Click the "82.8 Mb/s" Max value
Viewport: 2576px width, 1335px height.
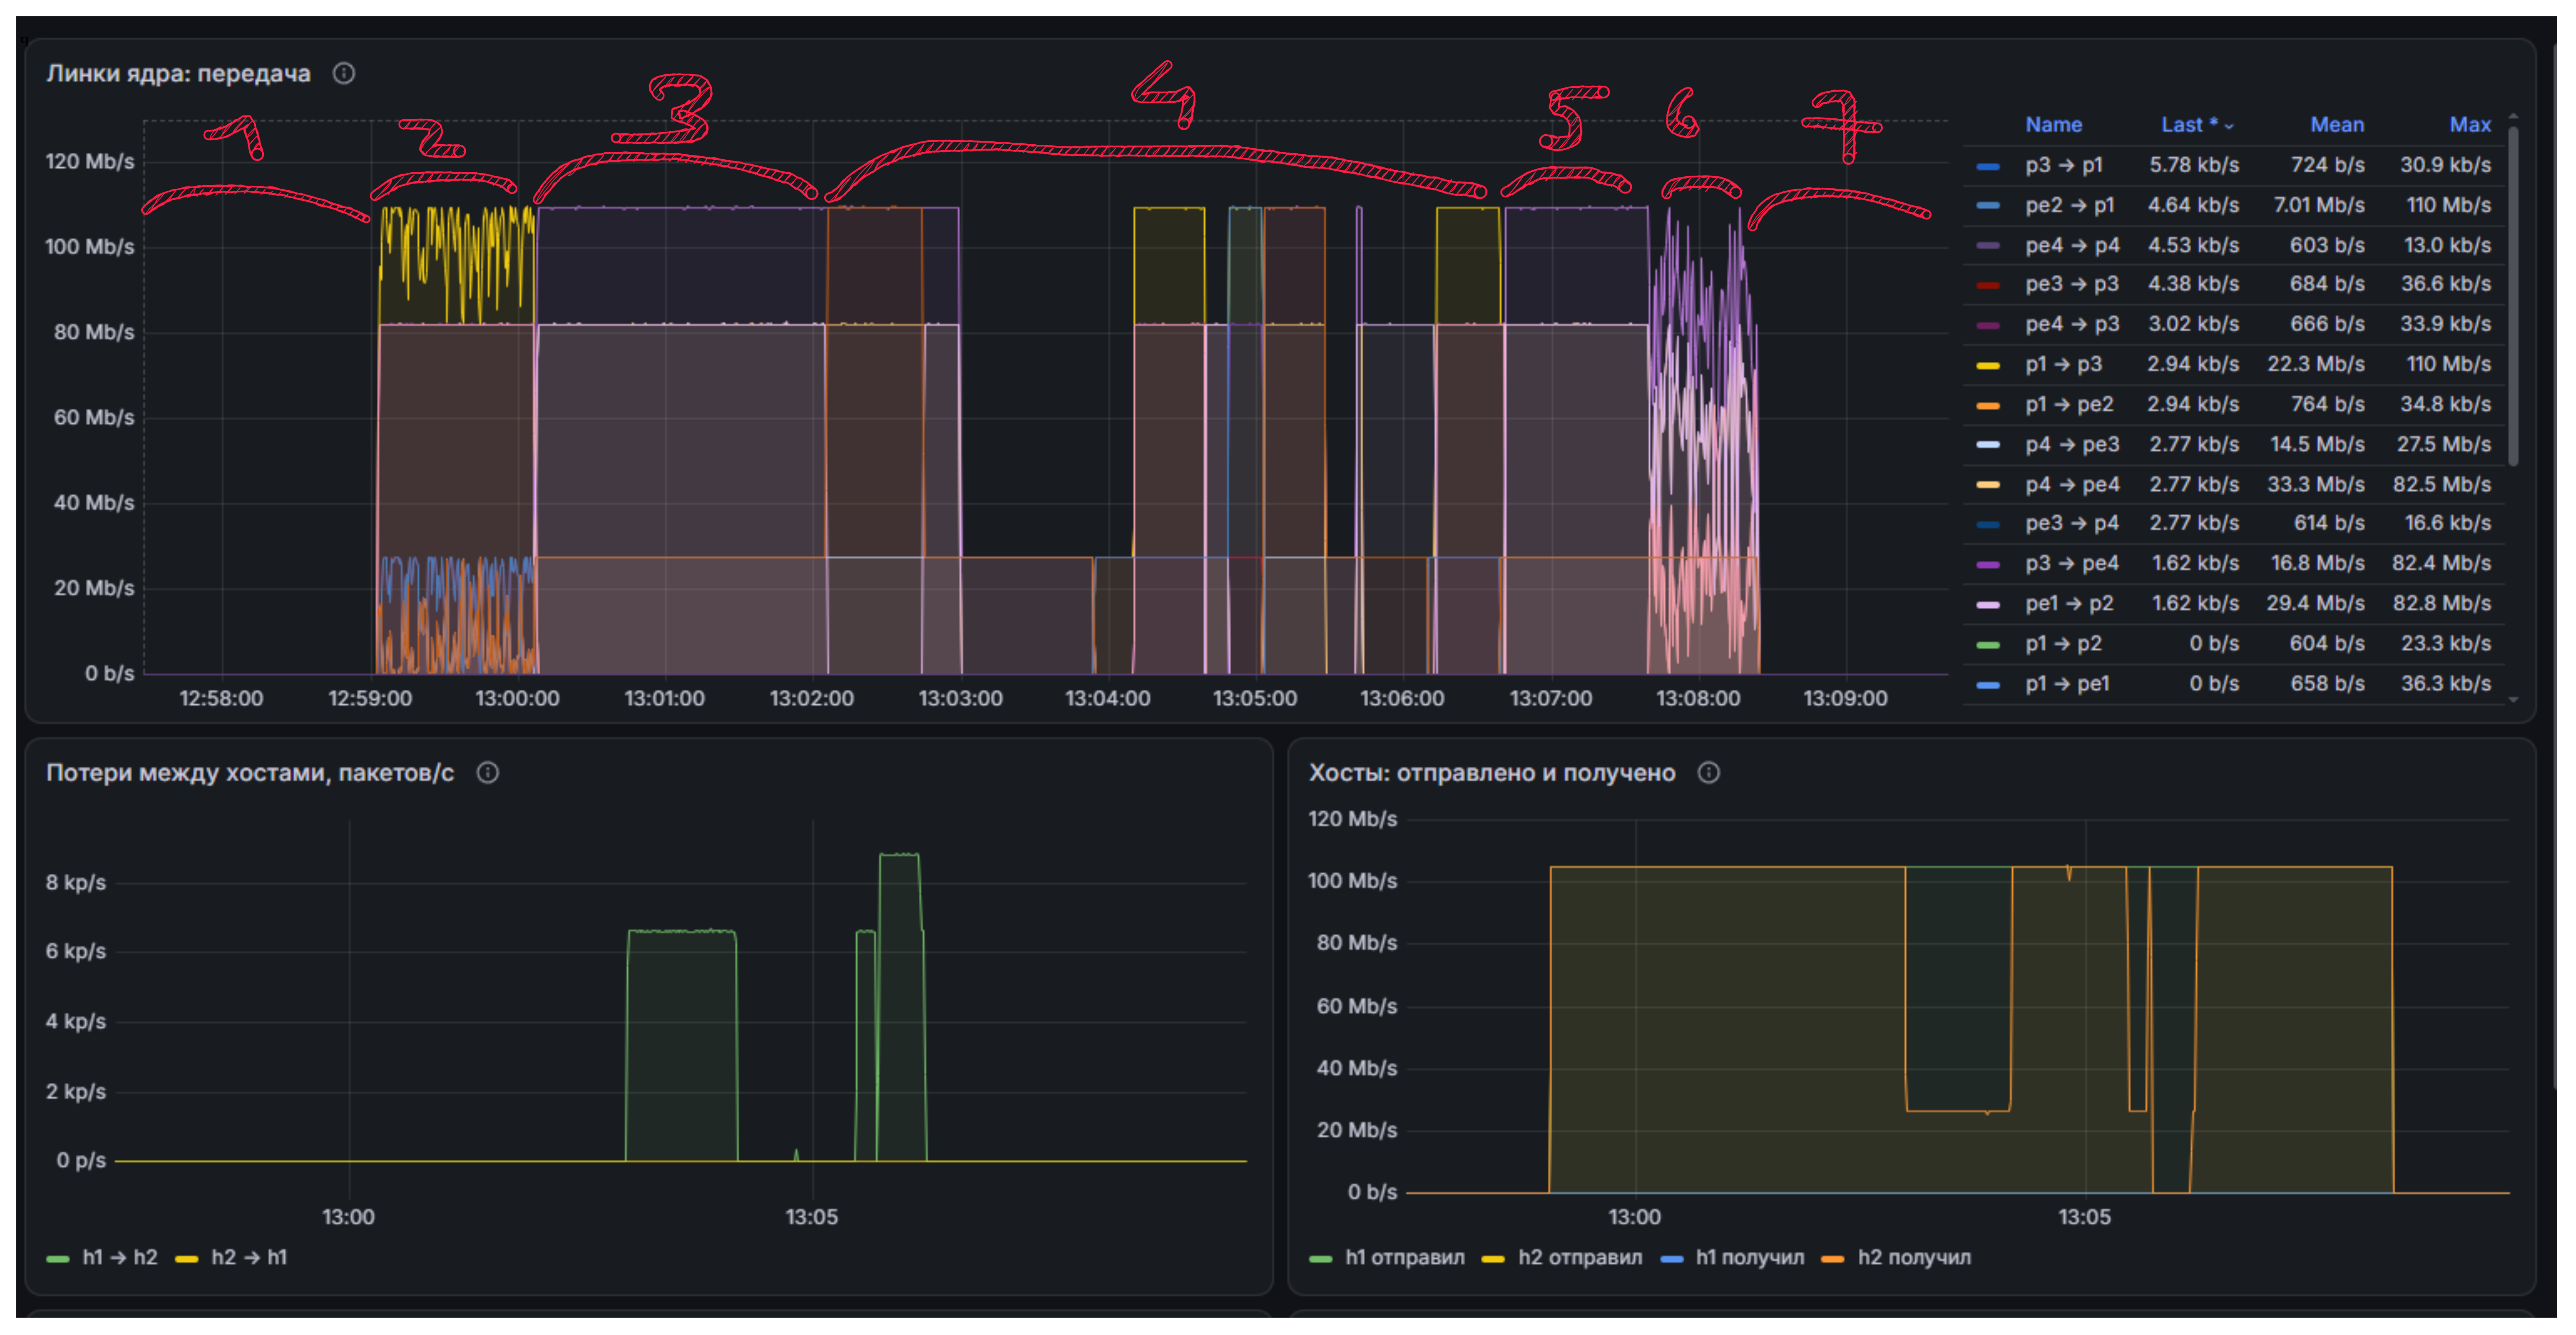coord(2442,603)
